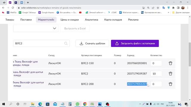Open the Реклама section
Screen dimensions: 191x107
click(x=133, y=20)
